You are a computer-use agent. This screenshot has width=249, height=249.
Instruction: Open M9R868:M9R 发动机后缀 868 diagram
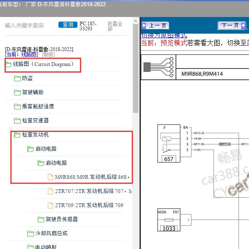(92, 177)
